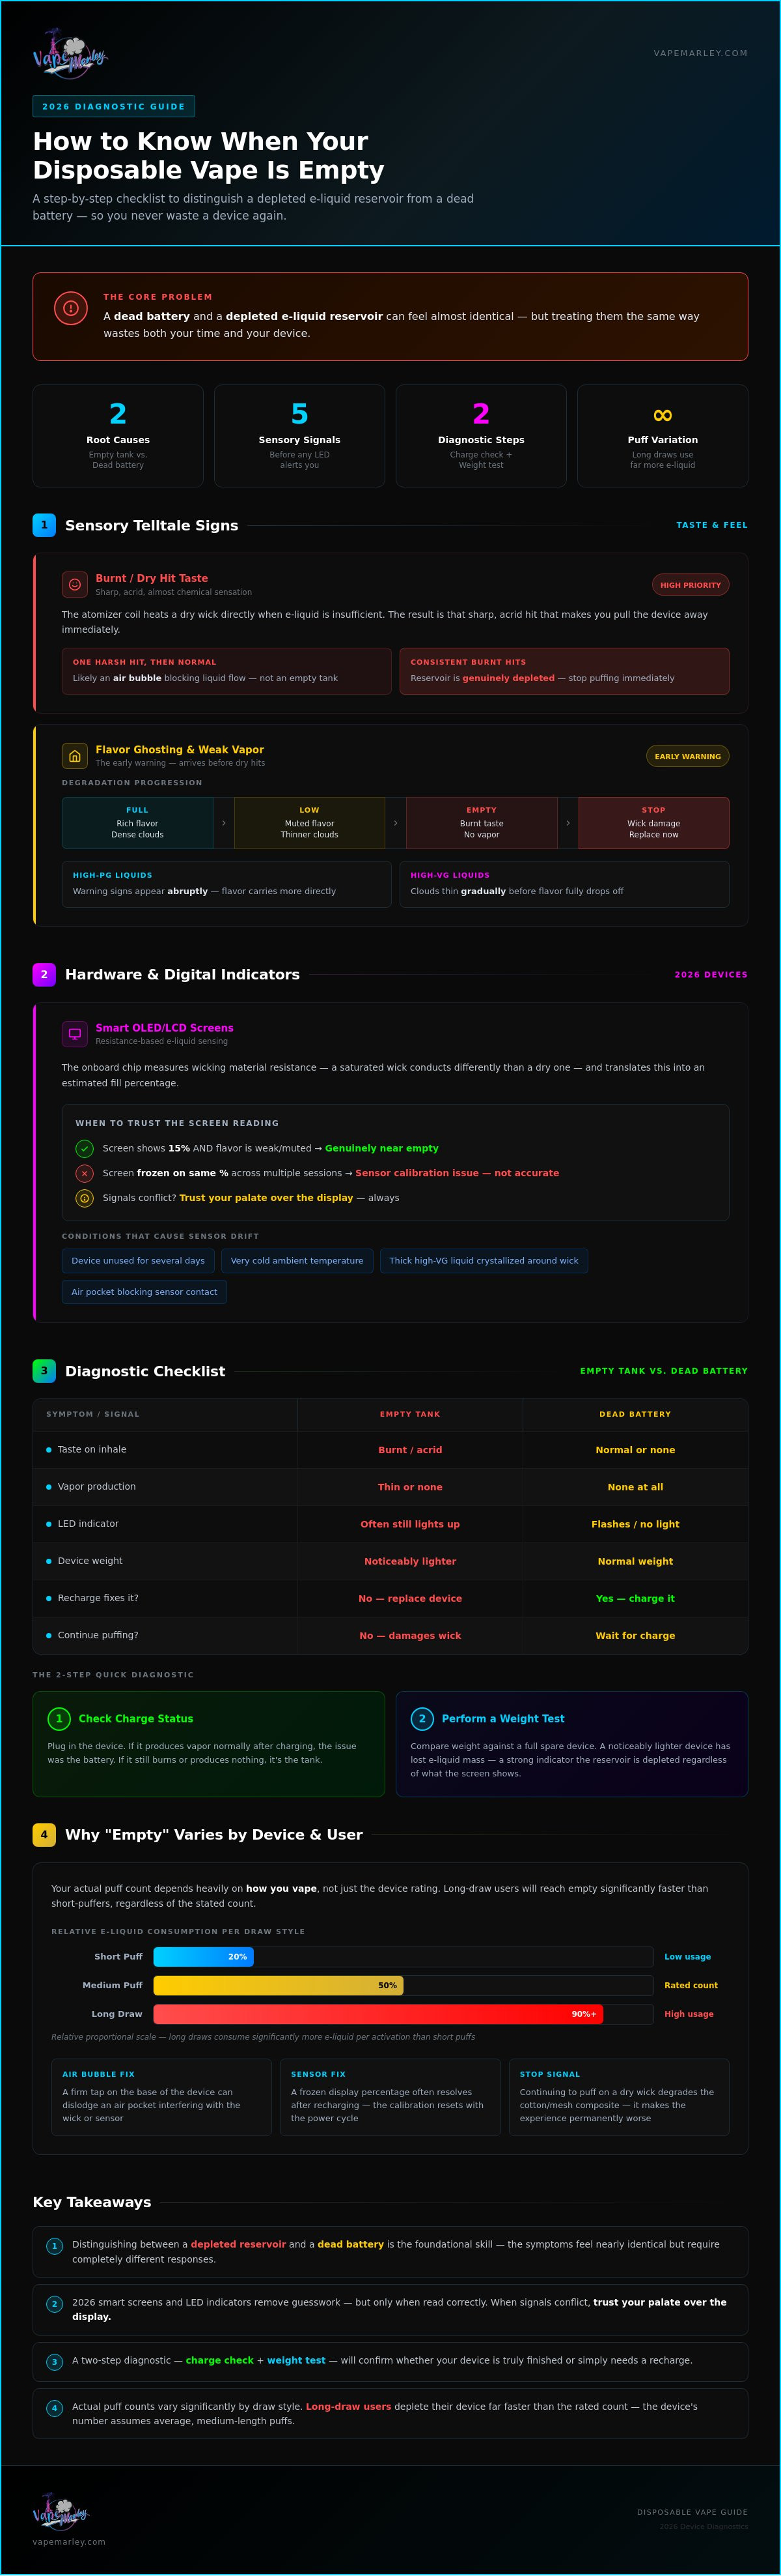781x2576 pixels.
Task: Select the Device unused for several days chip
Action: 138,1261
